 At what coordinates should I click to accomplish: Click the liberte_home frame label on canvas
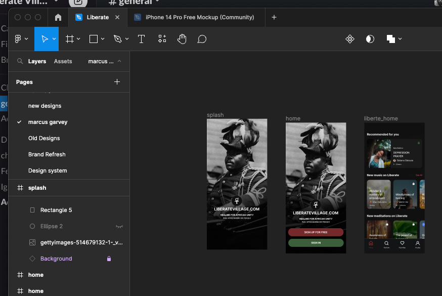point(381,118)
